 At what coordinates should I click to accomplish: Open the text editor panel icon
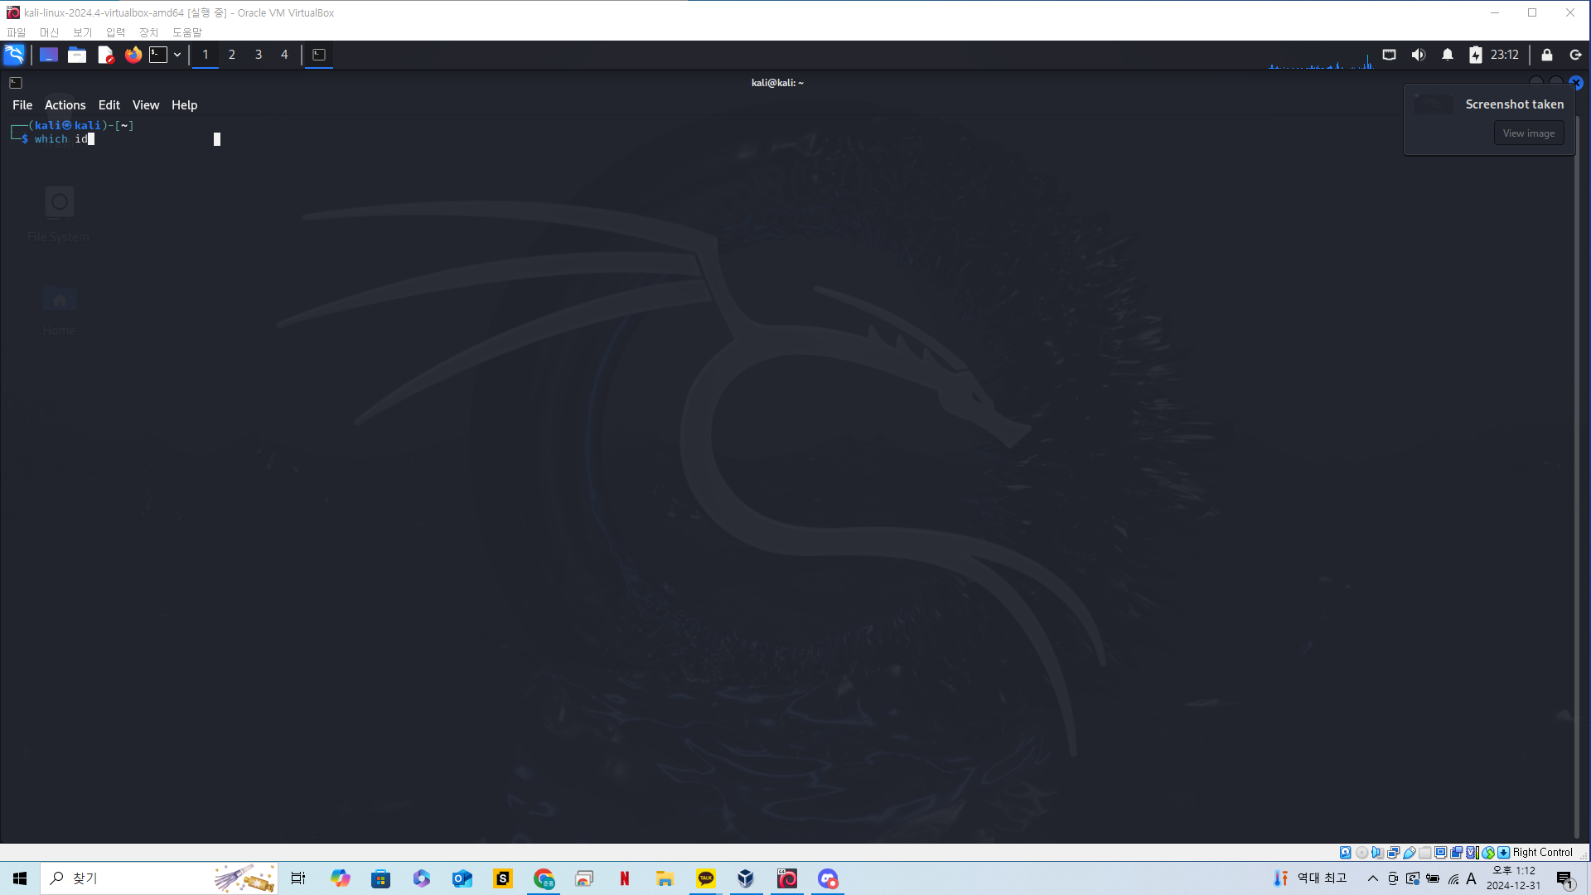click(105, 55)
